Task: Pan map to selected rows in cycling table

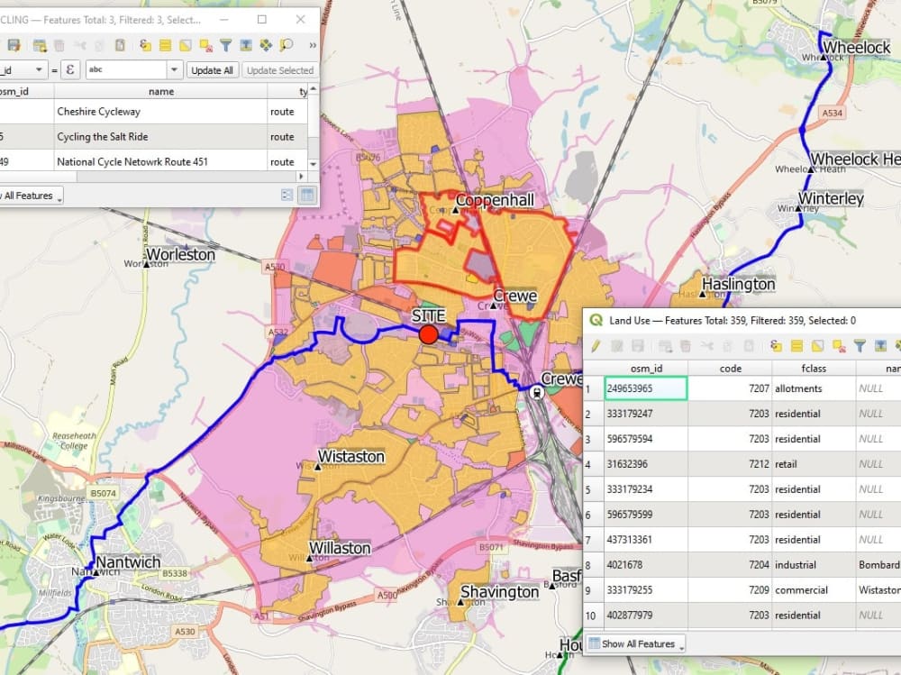Action: click(266, 45)
